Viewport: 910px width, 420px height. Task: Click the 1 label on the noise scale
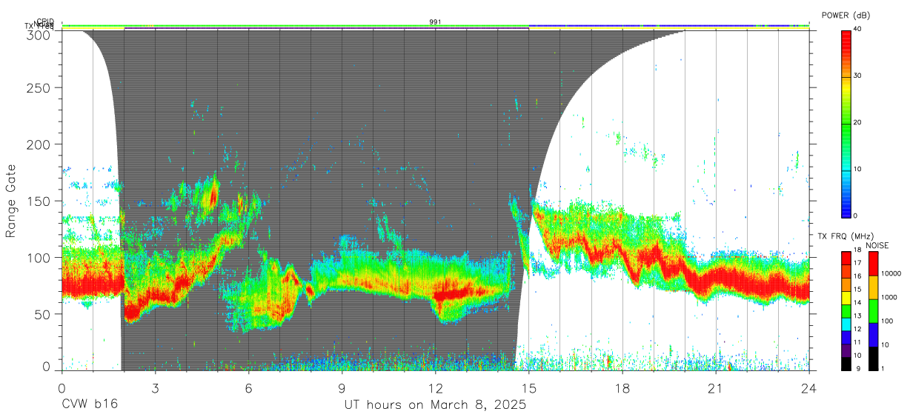(884, 368)
